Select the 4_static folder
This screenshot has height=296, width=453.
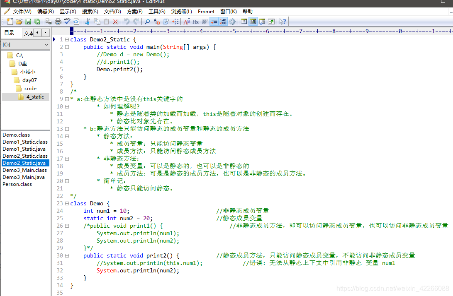[x=35, y=97]
